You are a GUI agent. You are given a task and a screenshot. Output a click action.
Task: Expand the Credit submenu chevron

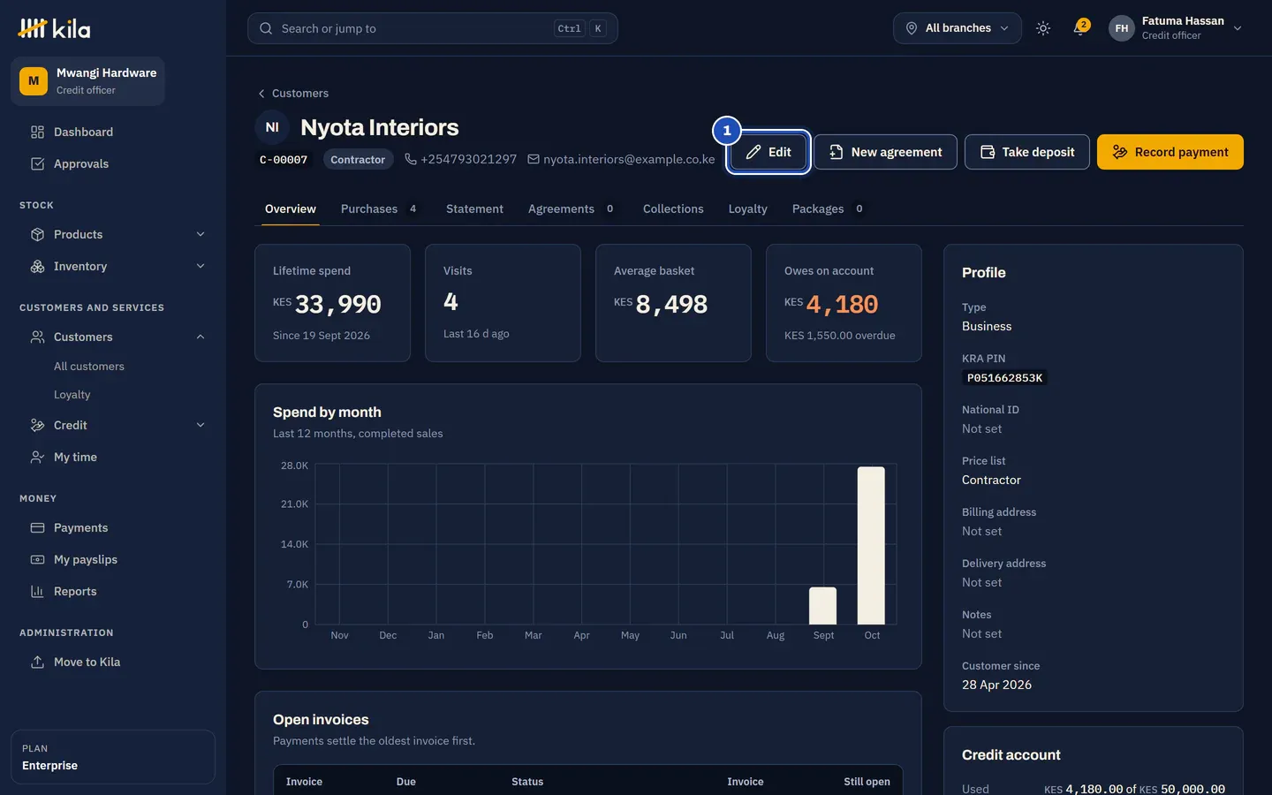(201, 426)
